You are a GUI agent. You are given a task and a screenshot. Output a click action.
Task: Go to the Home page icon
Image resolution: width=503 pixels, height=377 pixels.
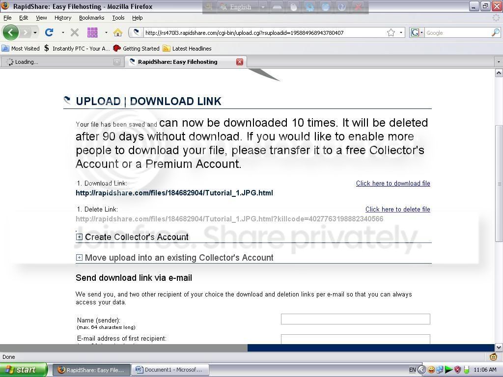pyautogui.click(x=118, y=32)
